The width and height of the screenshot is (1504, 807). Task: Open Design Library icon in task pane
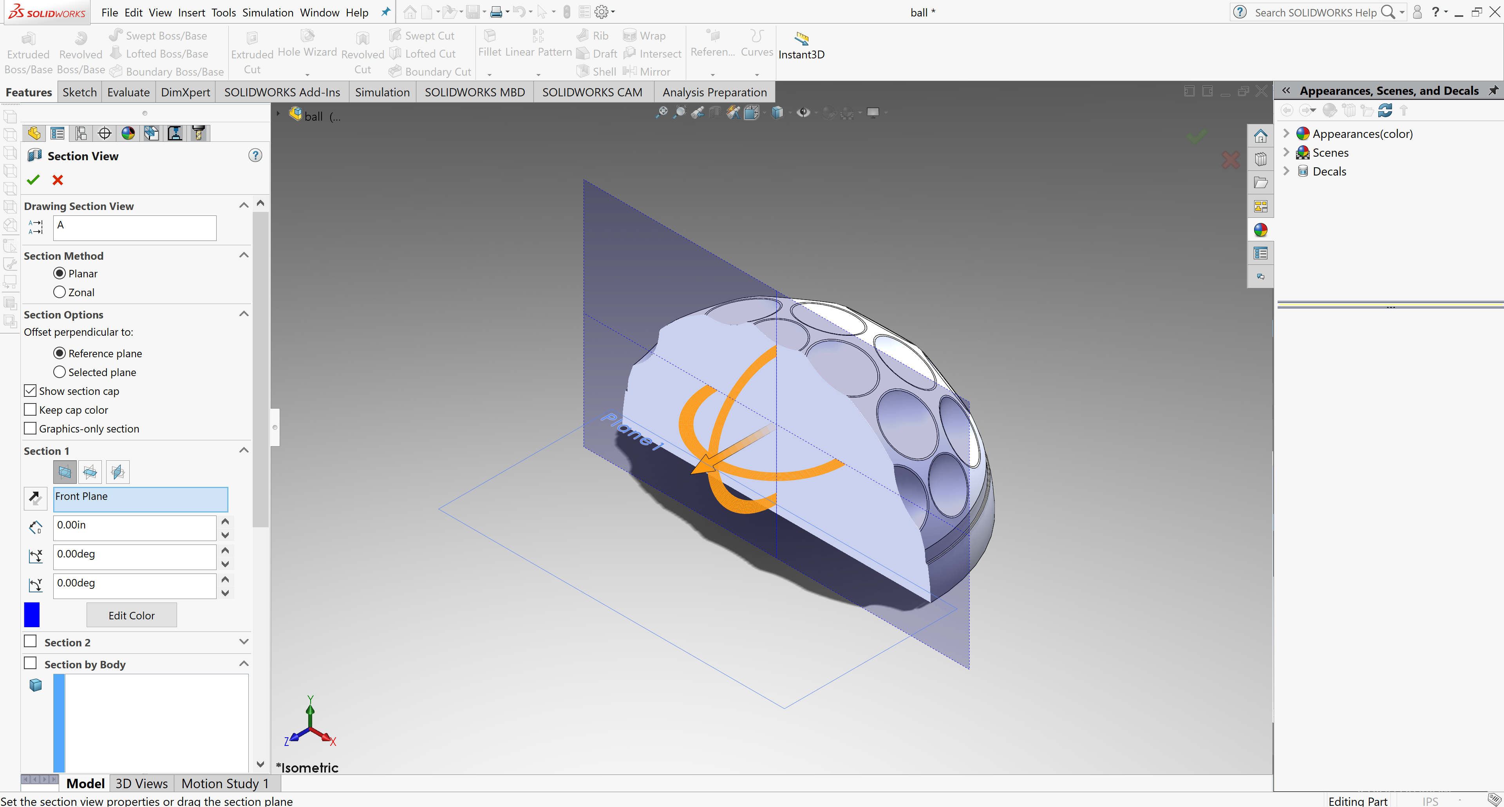click(1260, 159)
